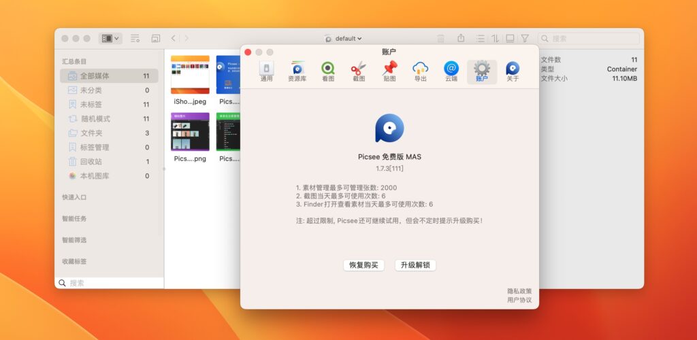Expand the 收藏标签 section

pyautogui.click(x=74, y=261)
